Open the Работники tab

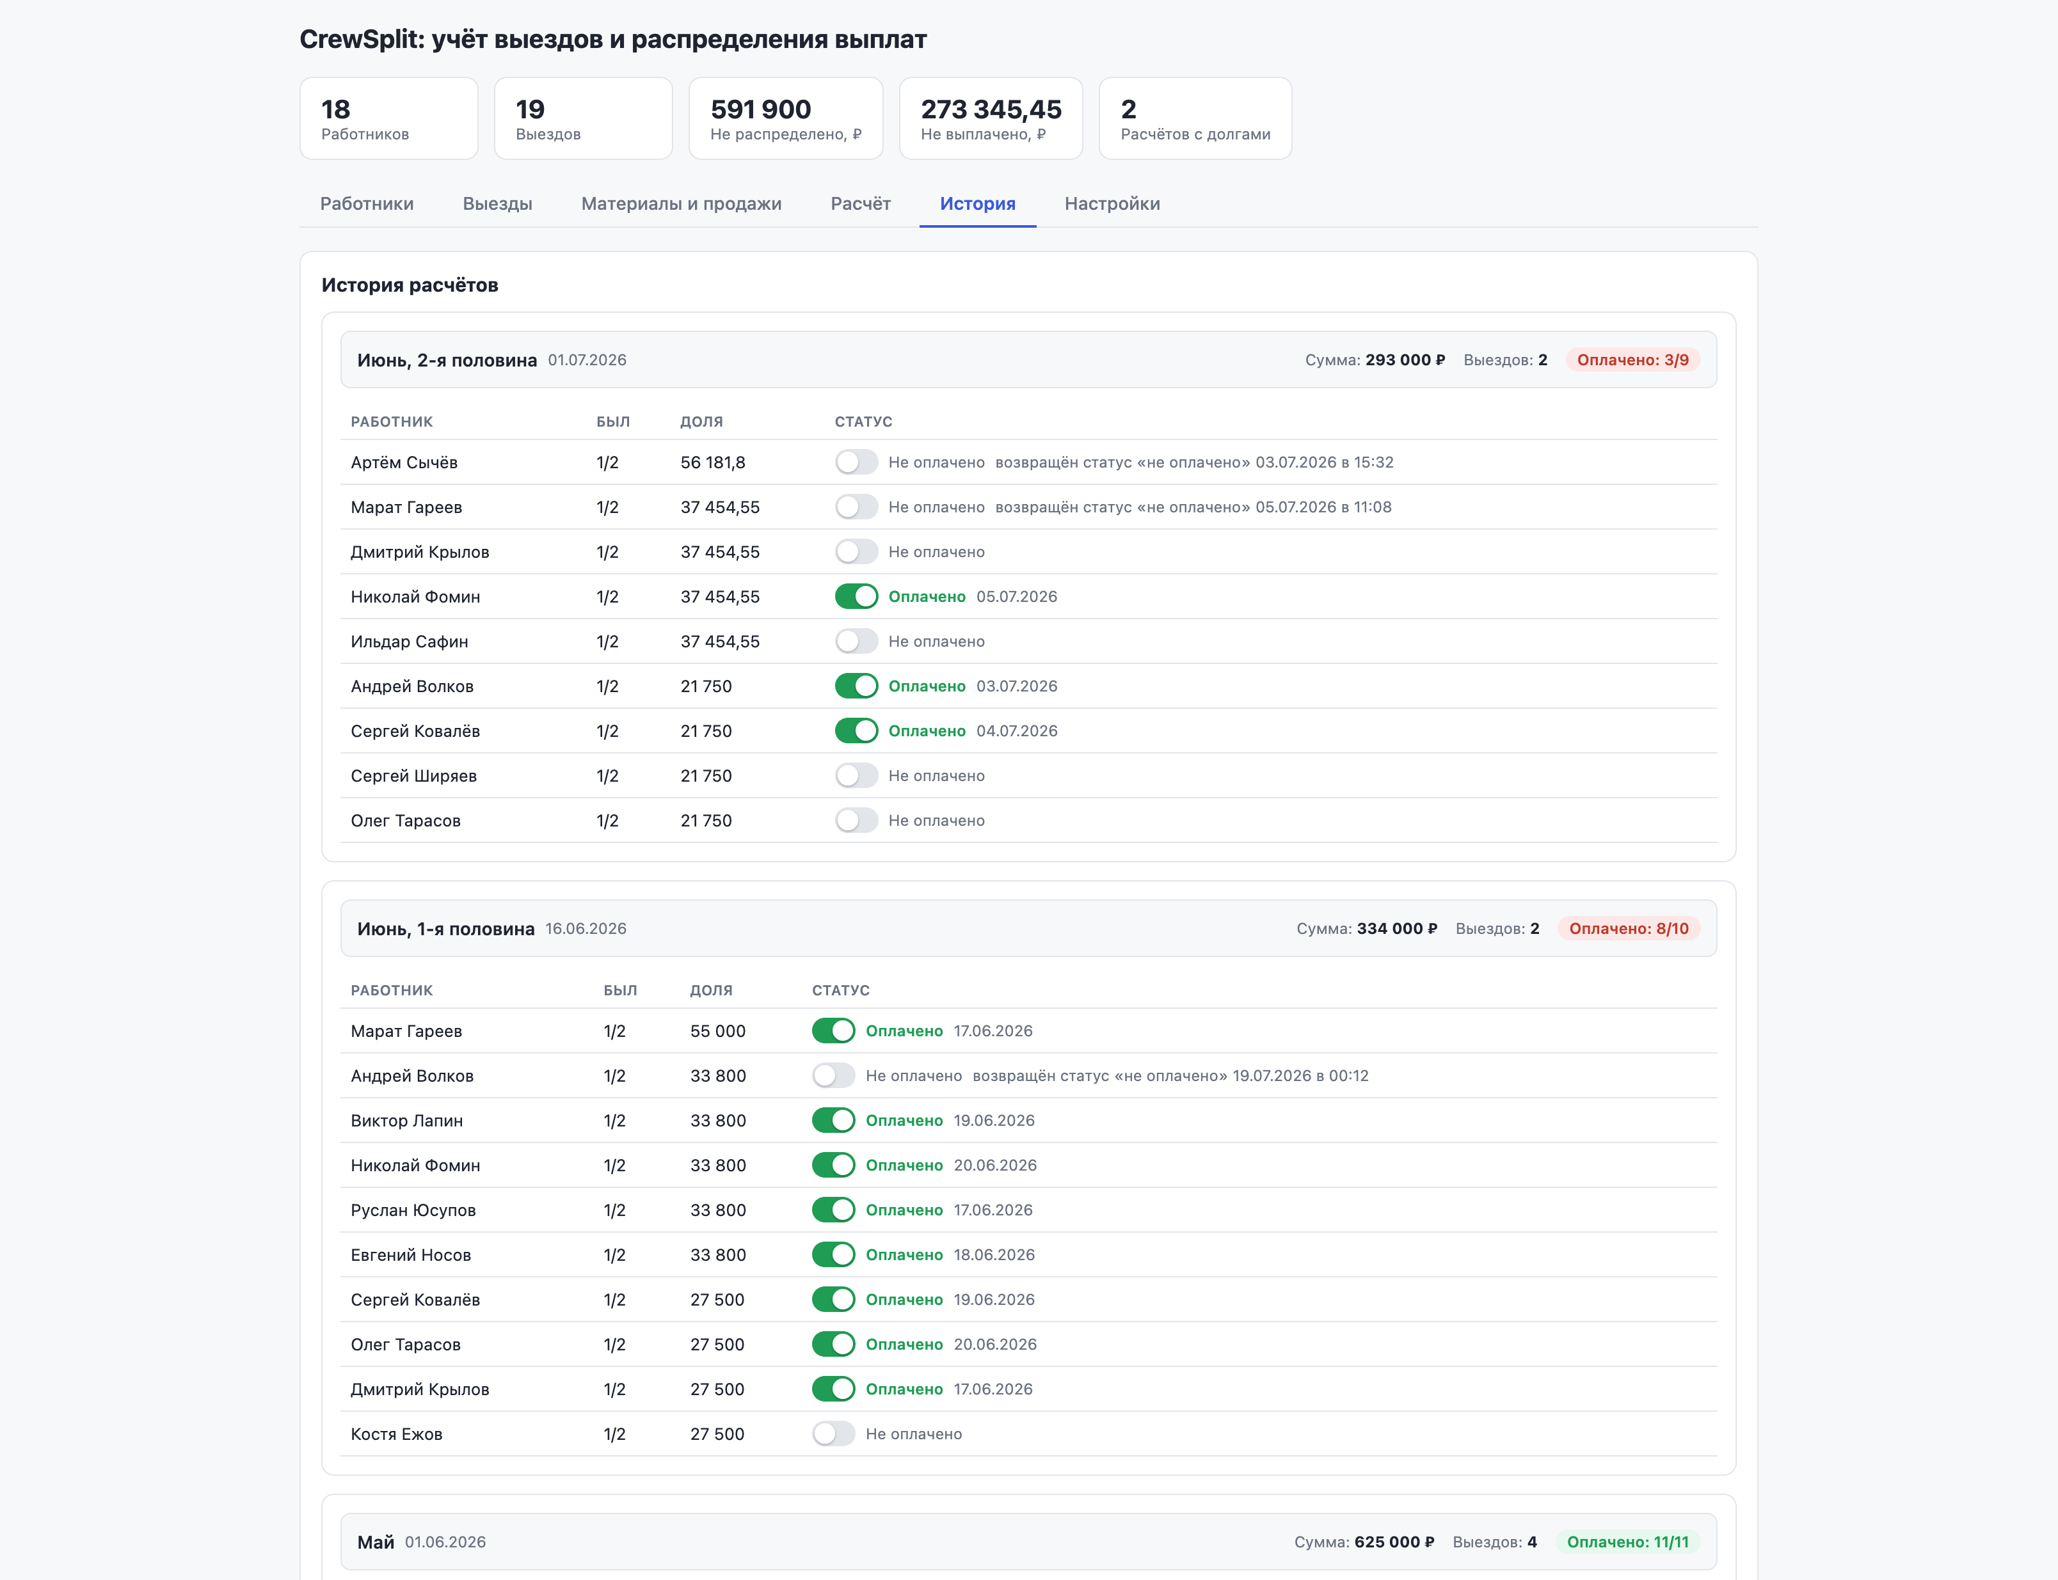367,203
